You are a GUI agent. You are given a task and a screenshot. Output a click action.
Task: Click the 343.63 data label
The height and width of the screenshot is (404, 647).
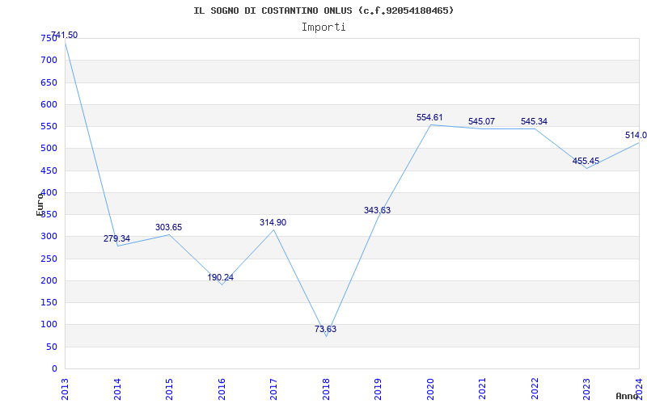click(x=377, y=211)
